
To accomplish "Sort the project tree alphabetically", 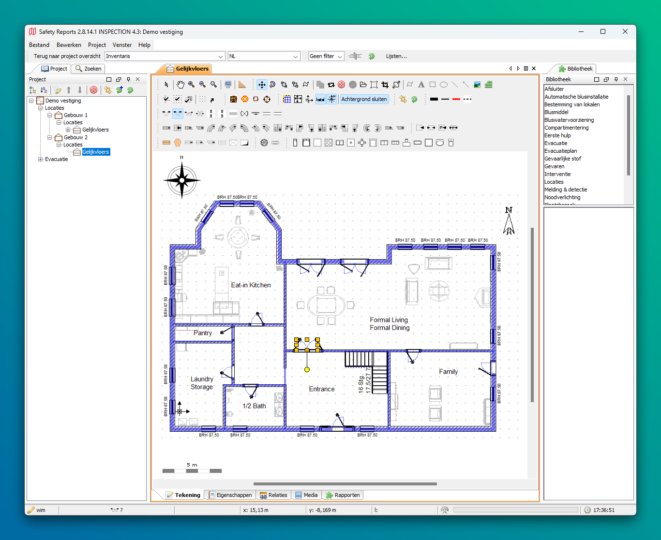I will (x=44, y=90).
